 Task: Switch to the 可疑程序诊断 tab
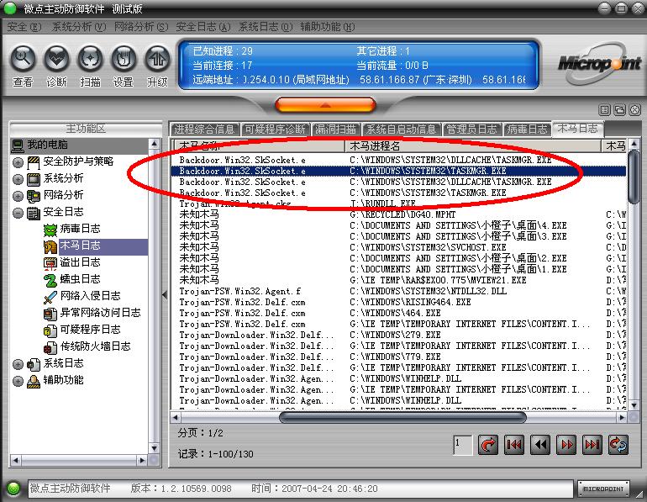click(x=276, y=129)
